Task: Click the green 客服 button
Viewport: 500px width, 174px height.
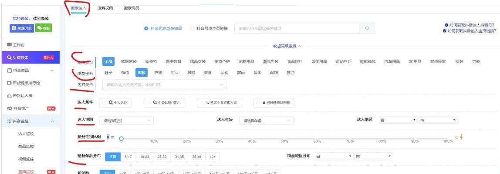Action: 44,28
